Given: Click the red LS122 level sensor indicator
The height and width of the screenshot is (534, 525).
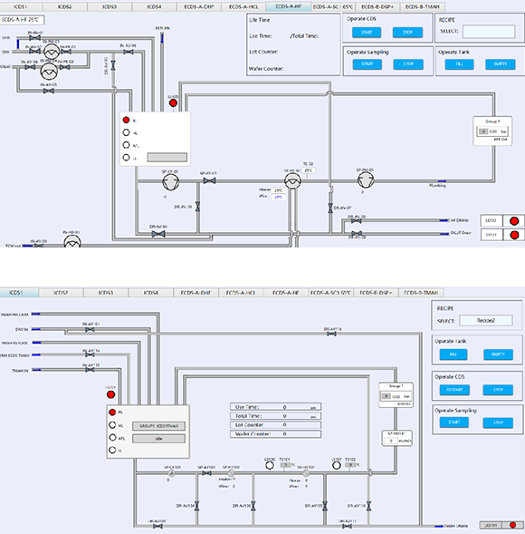Looking at the screenshot, I should pyautogui.click(x=514, y=221).
